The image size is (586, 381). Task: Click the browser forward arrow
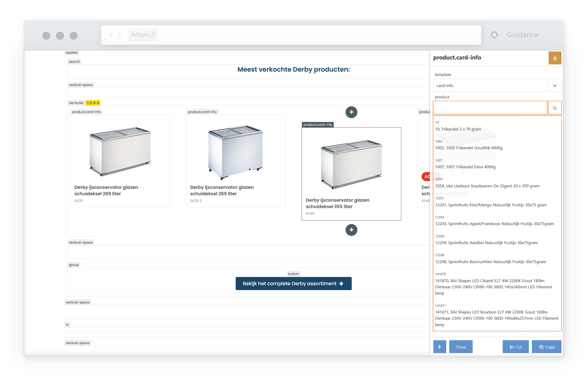pos(120,35)
